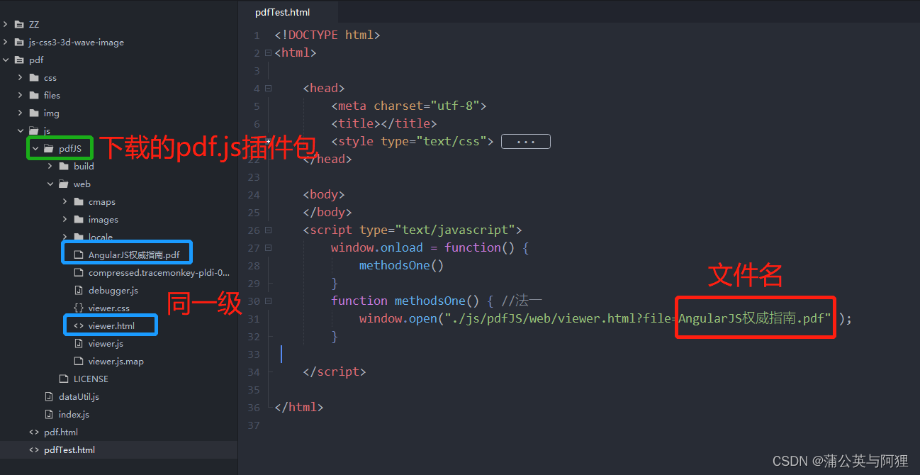Click the ZZ folder icon

[19, 24]
